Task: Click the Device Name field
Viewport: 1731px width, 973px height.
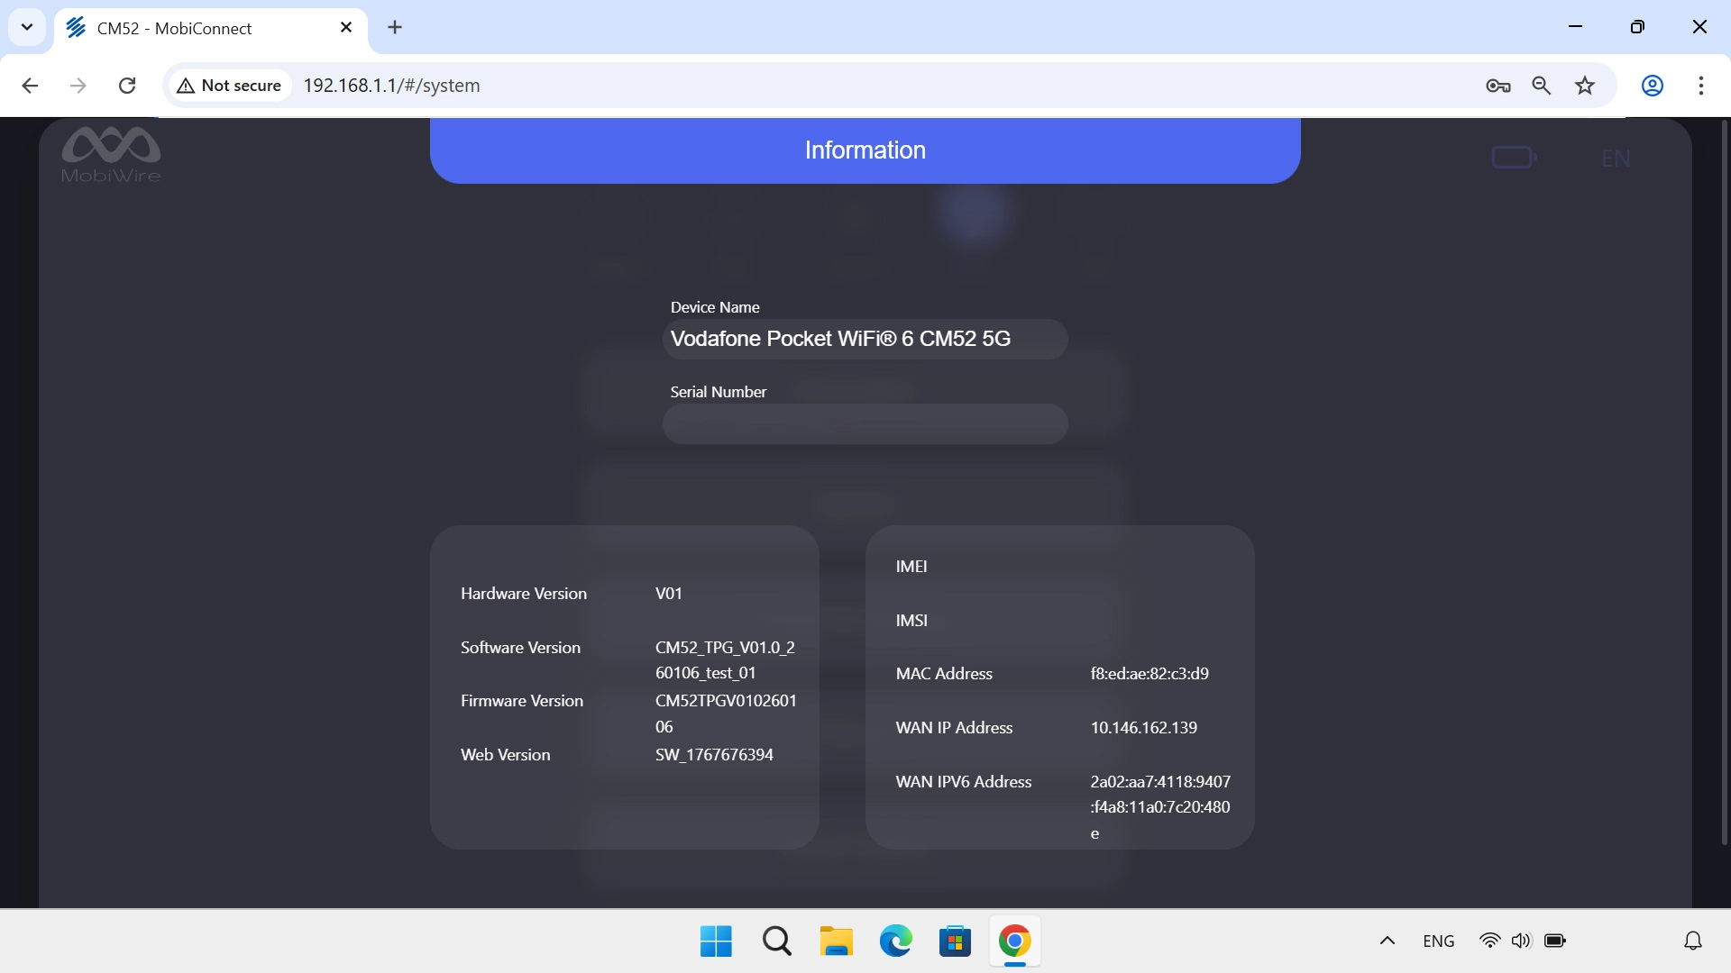Action: click(864, 339)
